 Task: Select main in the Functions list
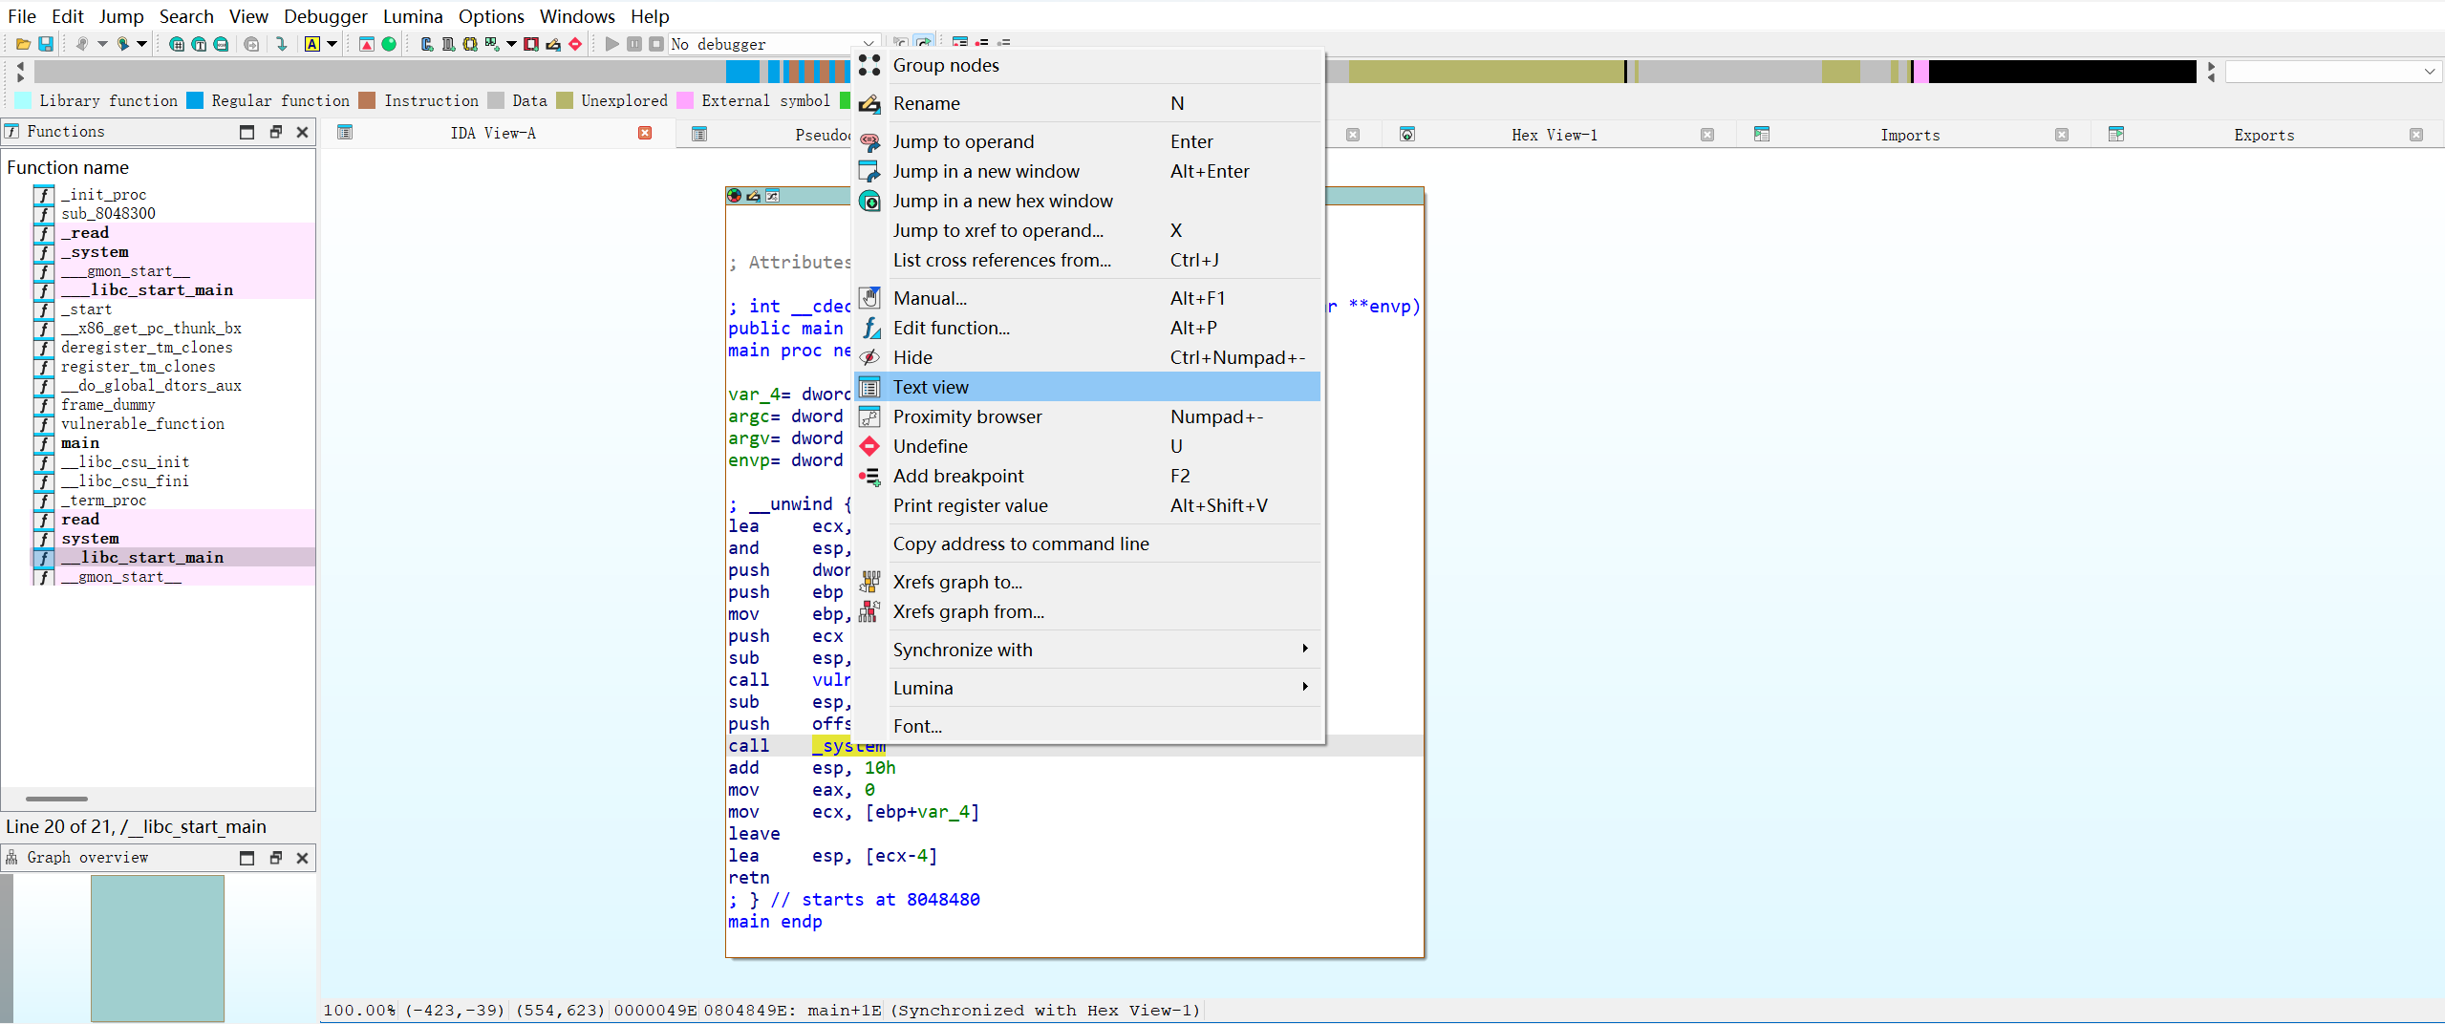[80, 443]
